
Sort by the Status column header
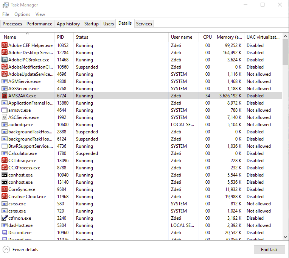(121, 37)
